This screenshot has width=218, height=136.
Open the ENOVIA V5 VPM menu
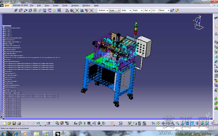(x=20, y=6)
